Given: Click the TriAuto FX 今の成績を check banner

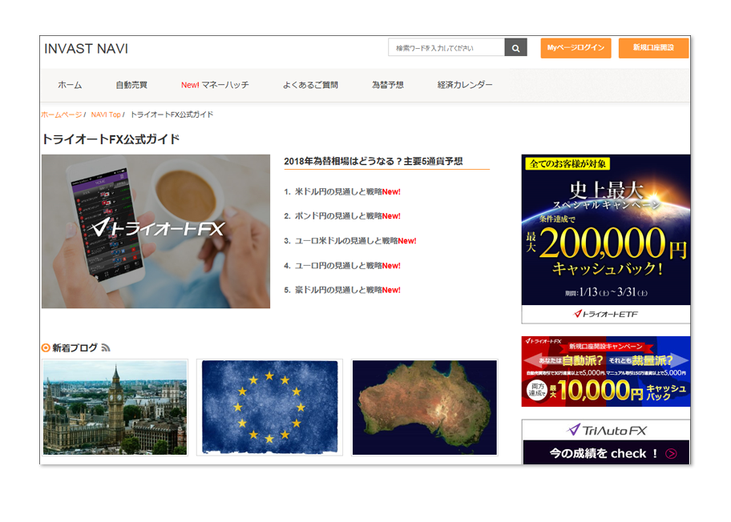Looking at the screenshot, I should [x=606, y=442].
